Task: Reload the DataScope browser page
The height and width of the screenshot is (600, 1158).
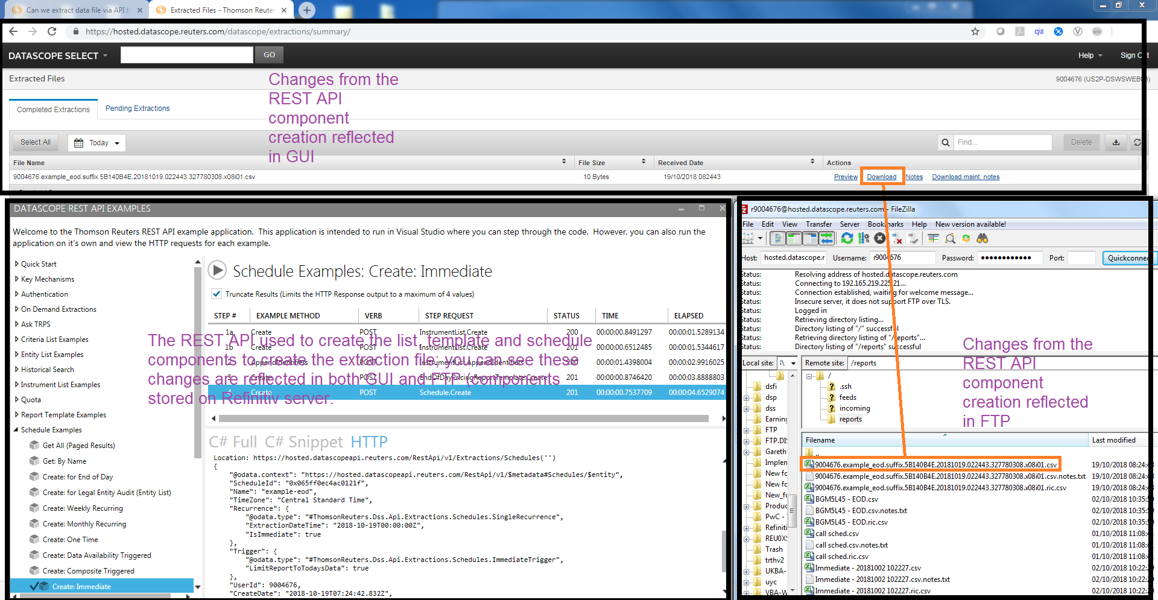Action: click(52, 31)
